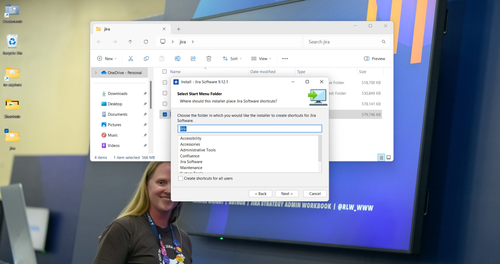Open the Sort dropdown

pyautogui.click(x=232, y=59)
